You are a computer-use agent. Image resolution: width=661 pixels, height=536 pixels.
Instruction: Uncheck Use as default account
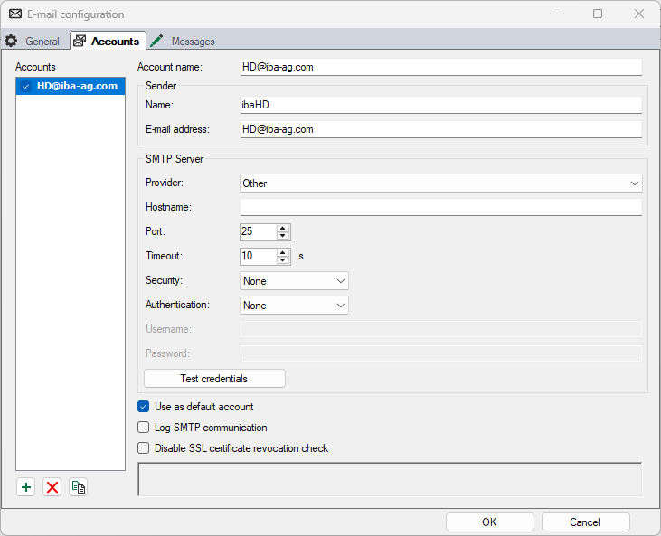143,407
